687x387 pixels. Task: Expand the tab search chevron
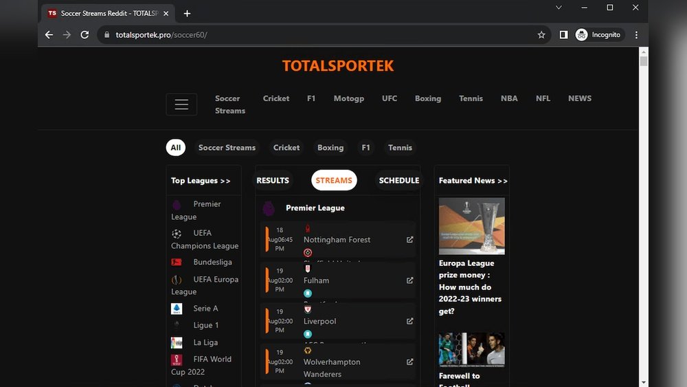[x=559, y=8]
